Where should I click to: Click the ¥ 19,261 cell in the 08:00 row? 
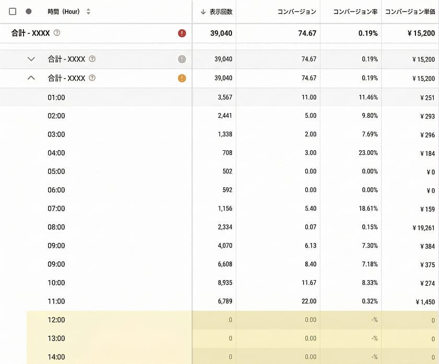pyautogui.click(x=420, y=228)
